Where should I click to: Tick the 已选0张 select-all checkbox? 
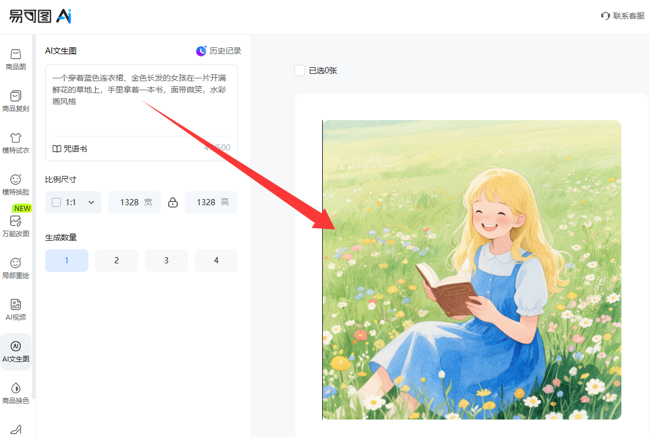300,70
